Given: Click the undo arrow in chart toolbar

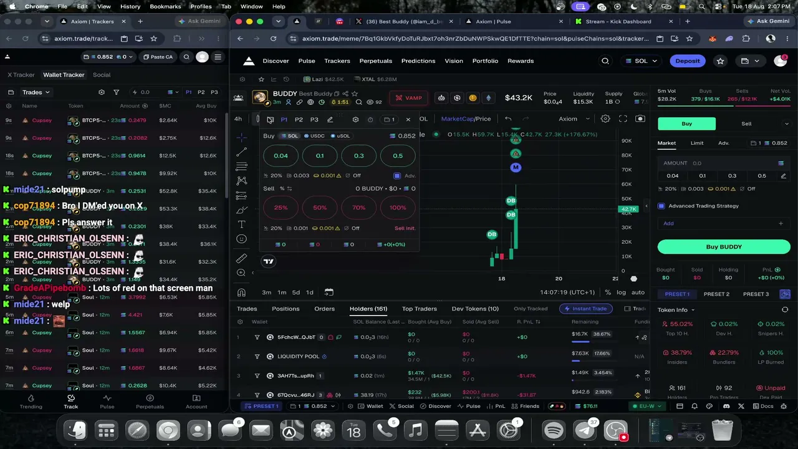Looking at the screenshot, I should (508, 118).
